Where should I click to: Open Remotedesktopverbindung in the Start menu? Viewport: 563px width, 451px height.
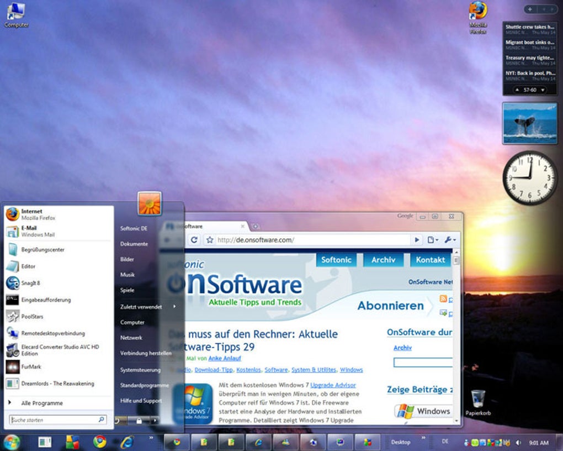[x=57, y=333]
